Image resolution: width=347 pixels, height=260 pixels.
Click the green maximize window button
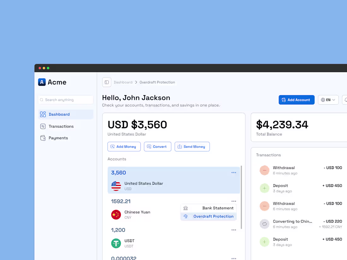click(48, 68)
